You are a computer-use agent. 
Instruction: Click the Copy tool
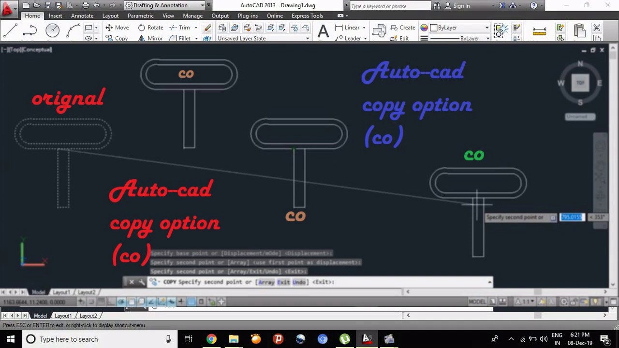click(117, 38)
